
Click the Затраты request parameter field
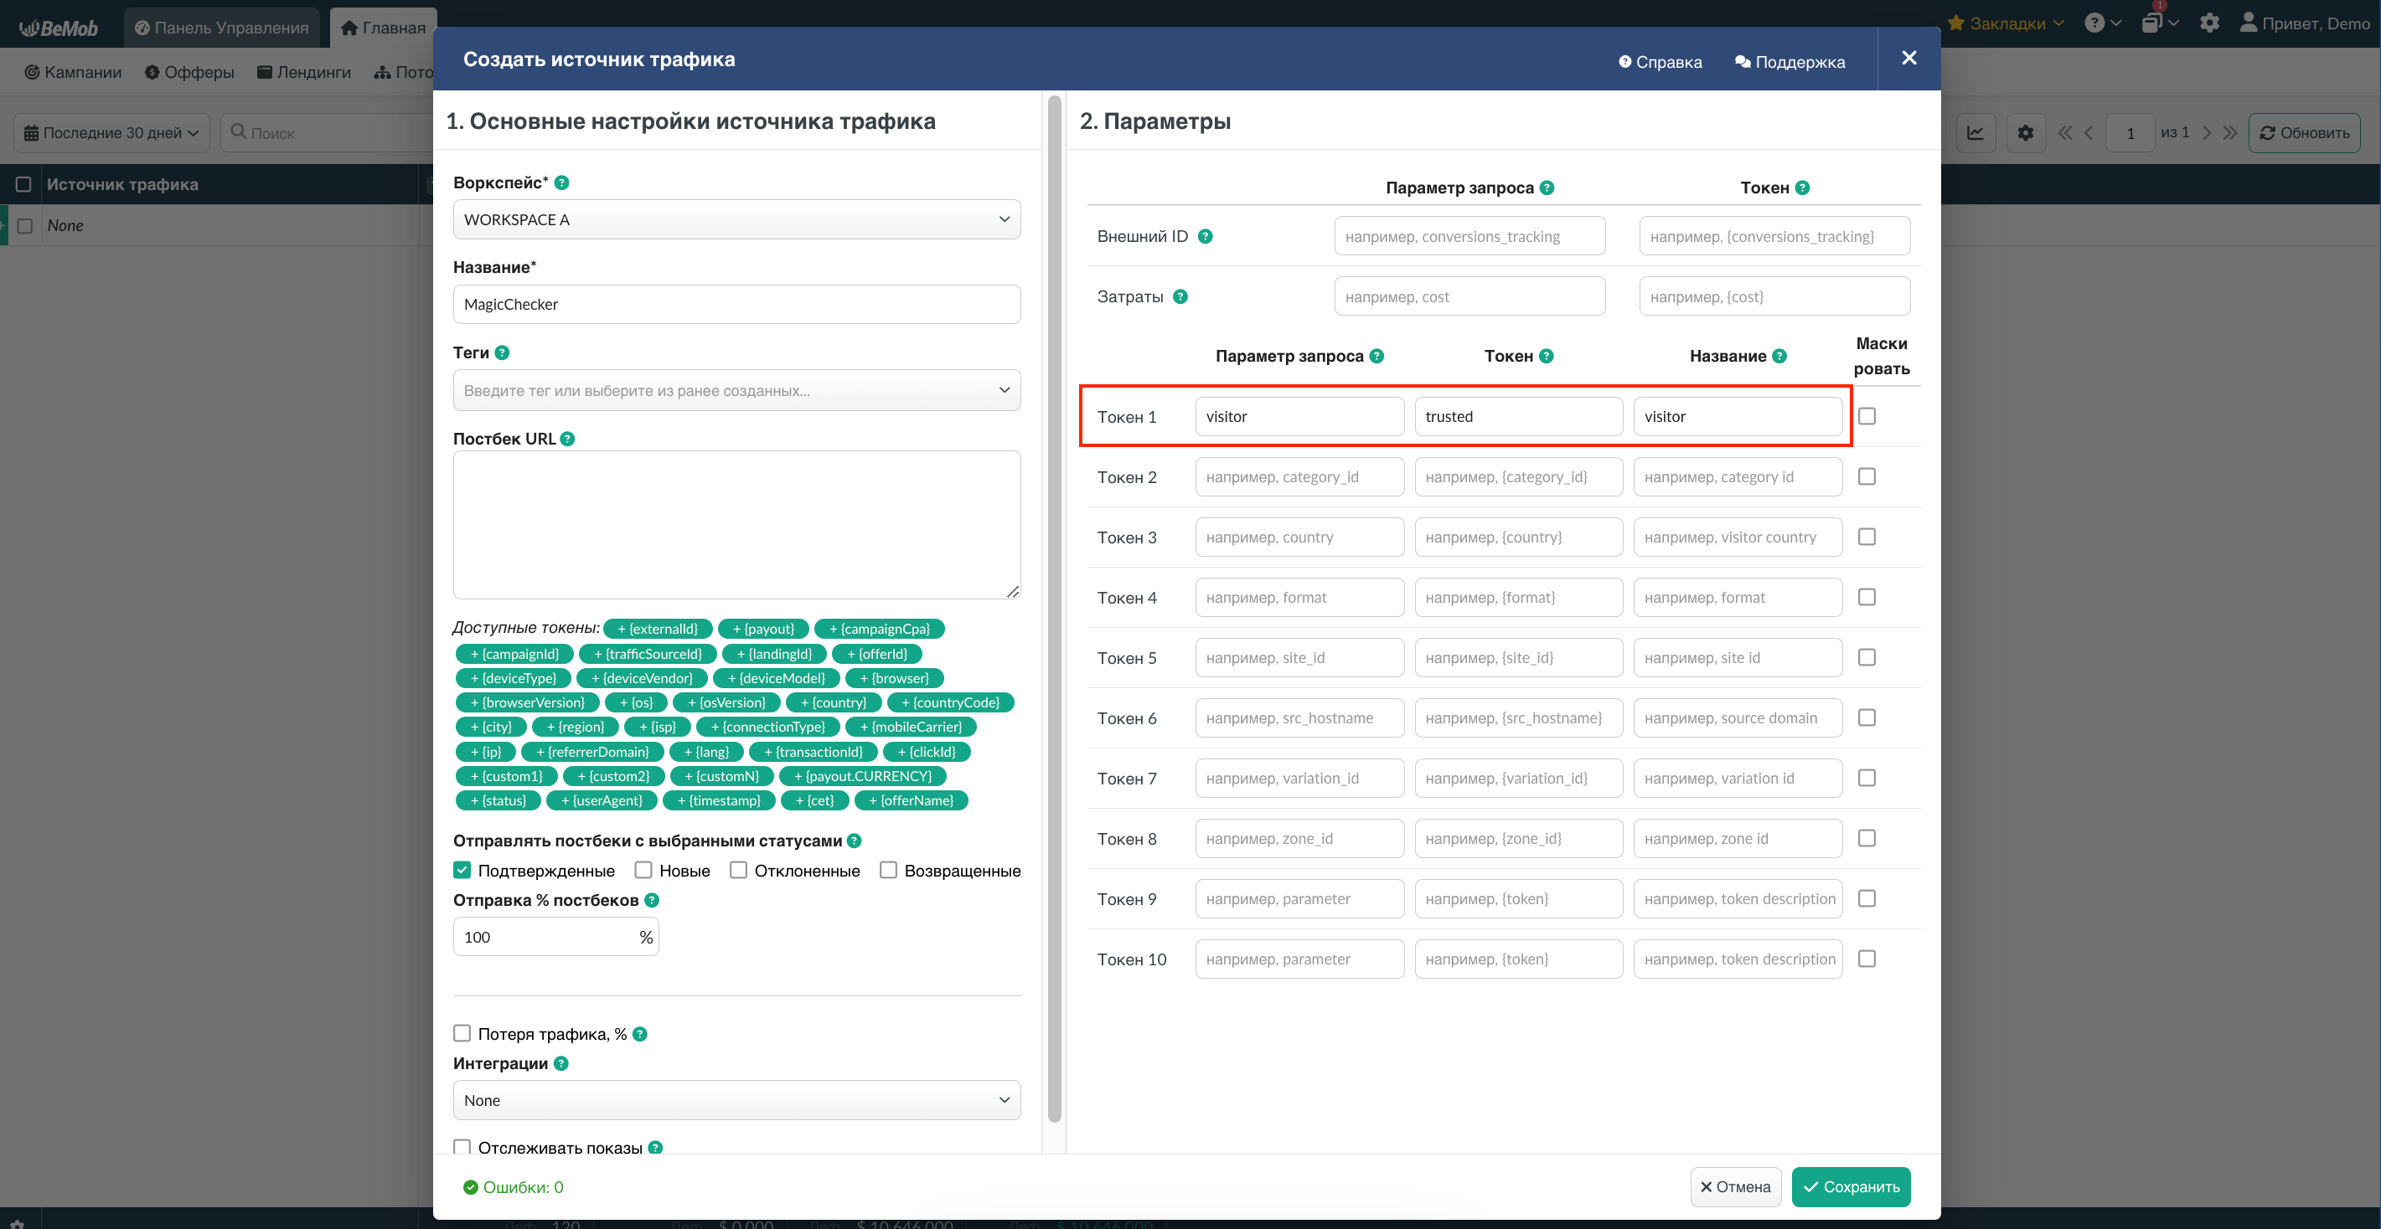click(1469, 296)
